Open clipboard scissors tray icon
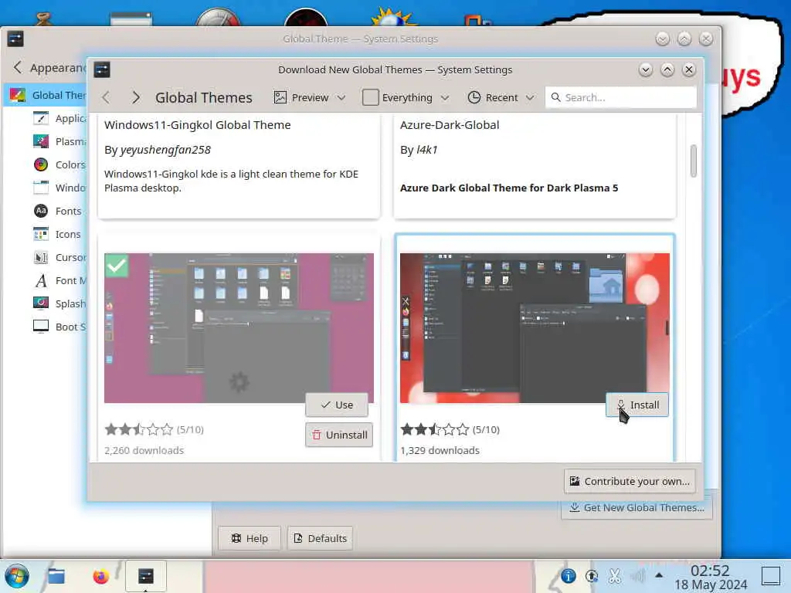This screenshot has width=791, height=593. [614, 576]
